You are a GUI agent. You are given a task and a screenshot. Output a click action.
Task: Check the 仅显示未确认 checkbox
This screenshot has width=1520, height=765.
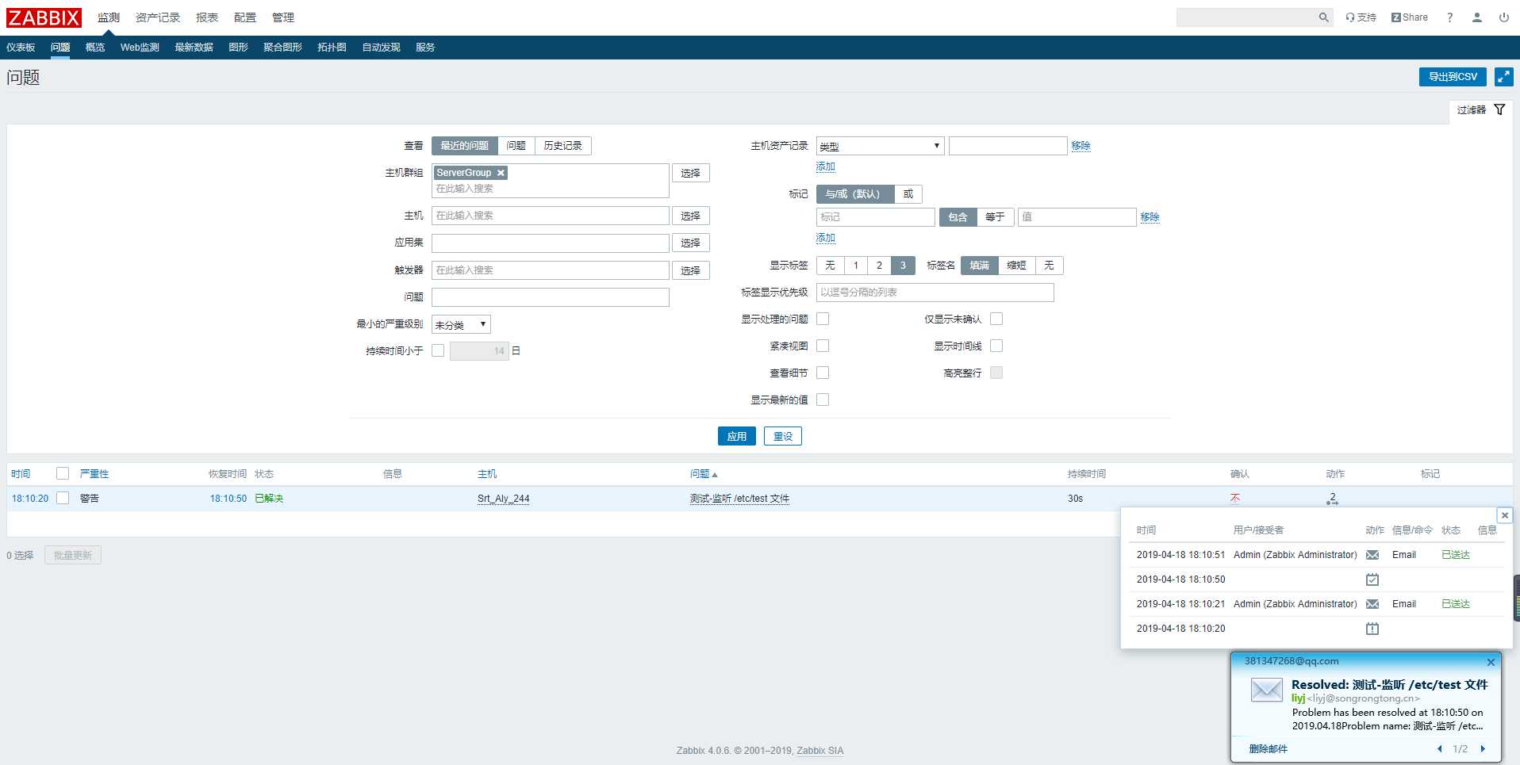pyautogui.click(x=996, y=319)
